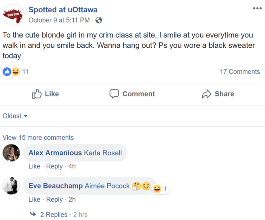Expand the 2 Replies thread
This screenshot has width=265, height=220.
click(x=53, y=214)
